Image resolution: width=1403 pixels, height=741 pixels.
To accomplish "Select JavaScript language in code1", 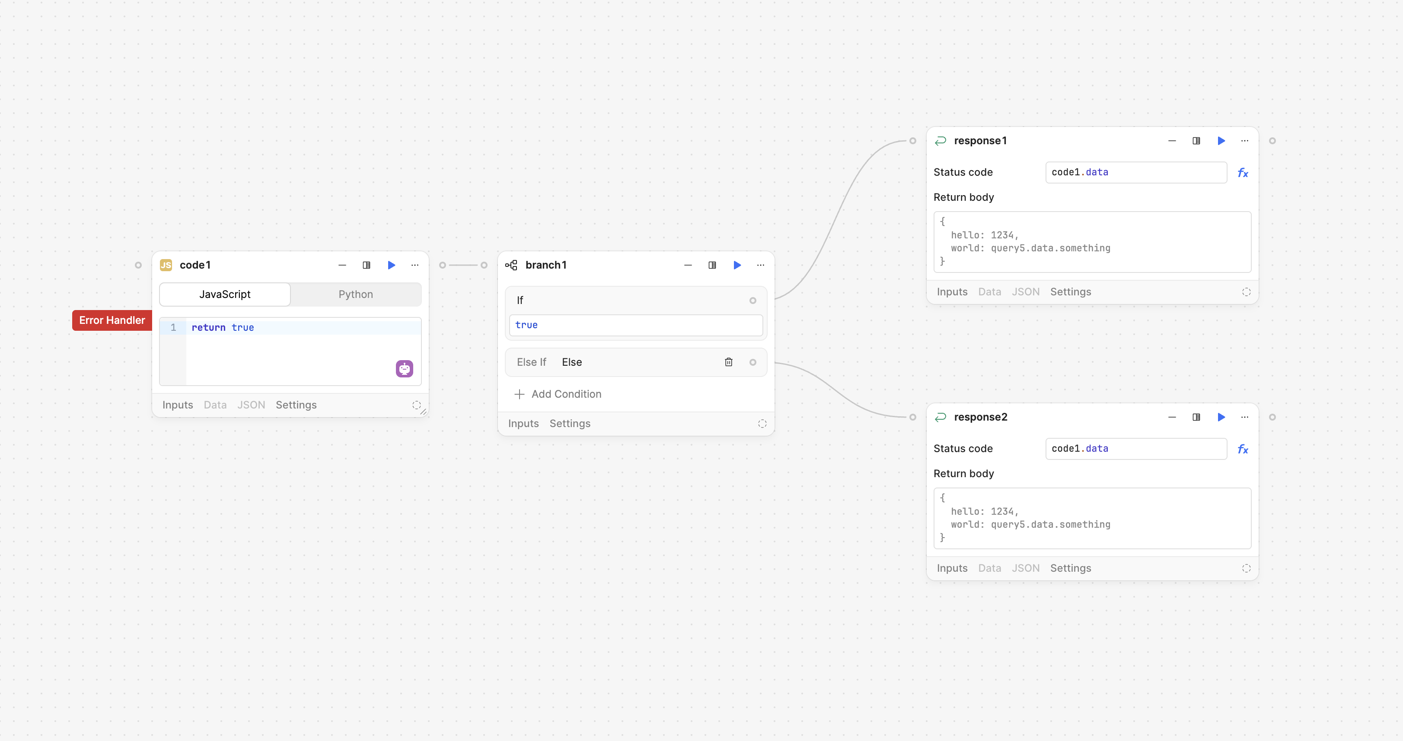I will pyautogui.click(x=224, y=294).
